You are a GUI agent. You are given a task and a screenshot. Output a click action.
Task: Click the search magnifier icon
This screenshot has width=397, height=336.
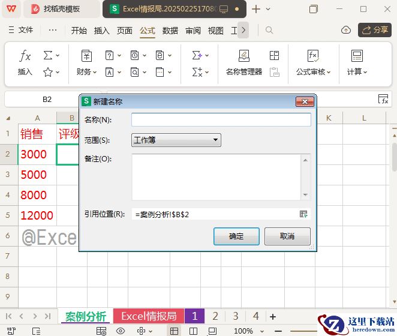[269, 30]
